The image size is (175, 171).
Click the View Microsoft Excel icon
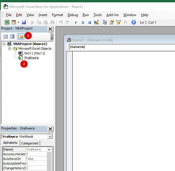point(7,22)
